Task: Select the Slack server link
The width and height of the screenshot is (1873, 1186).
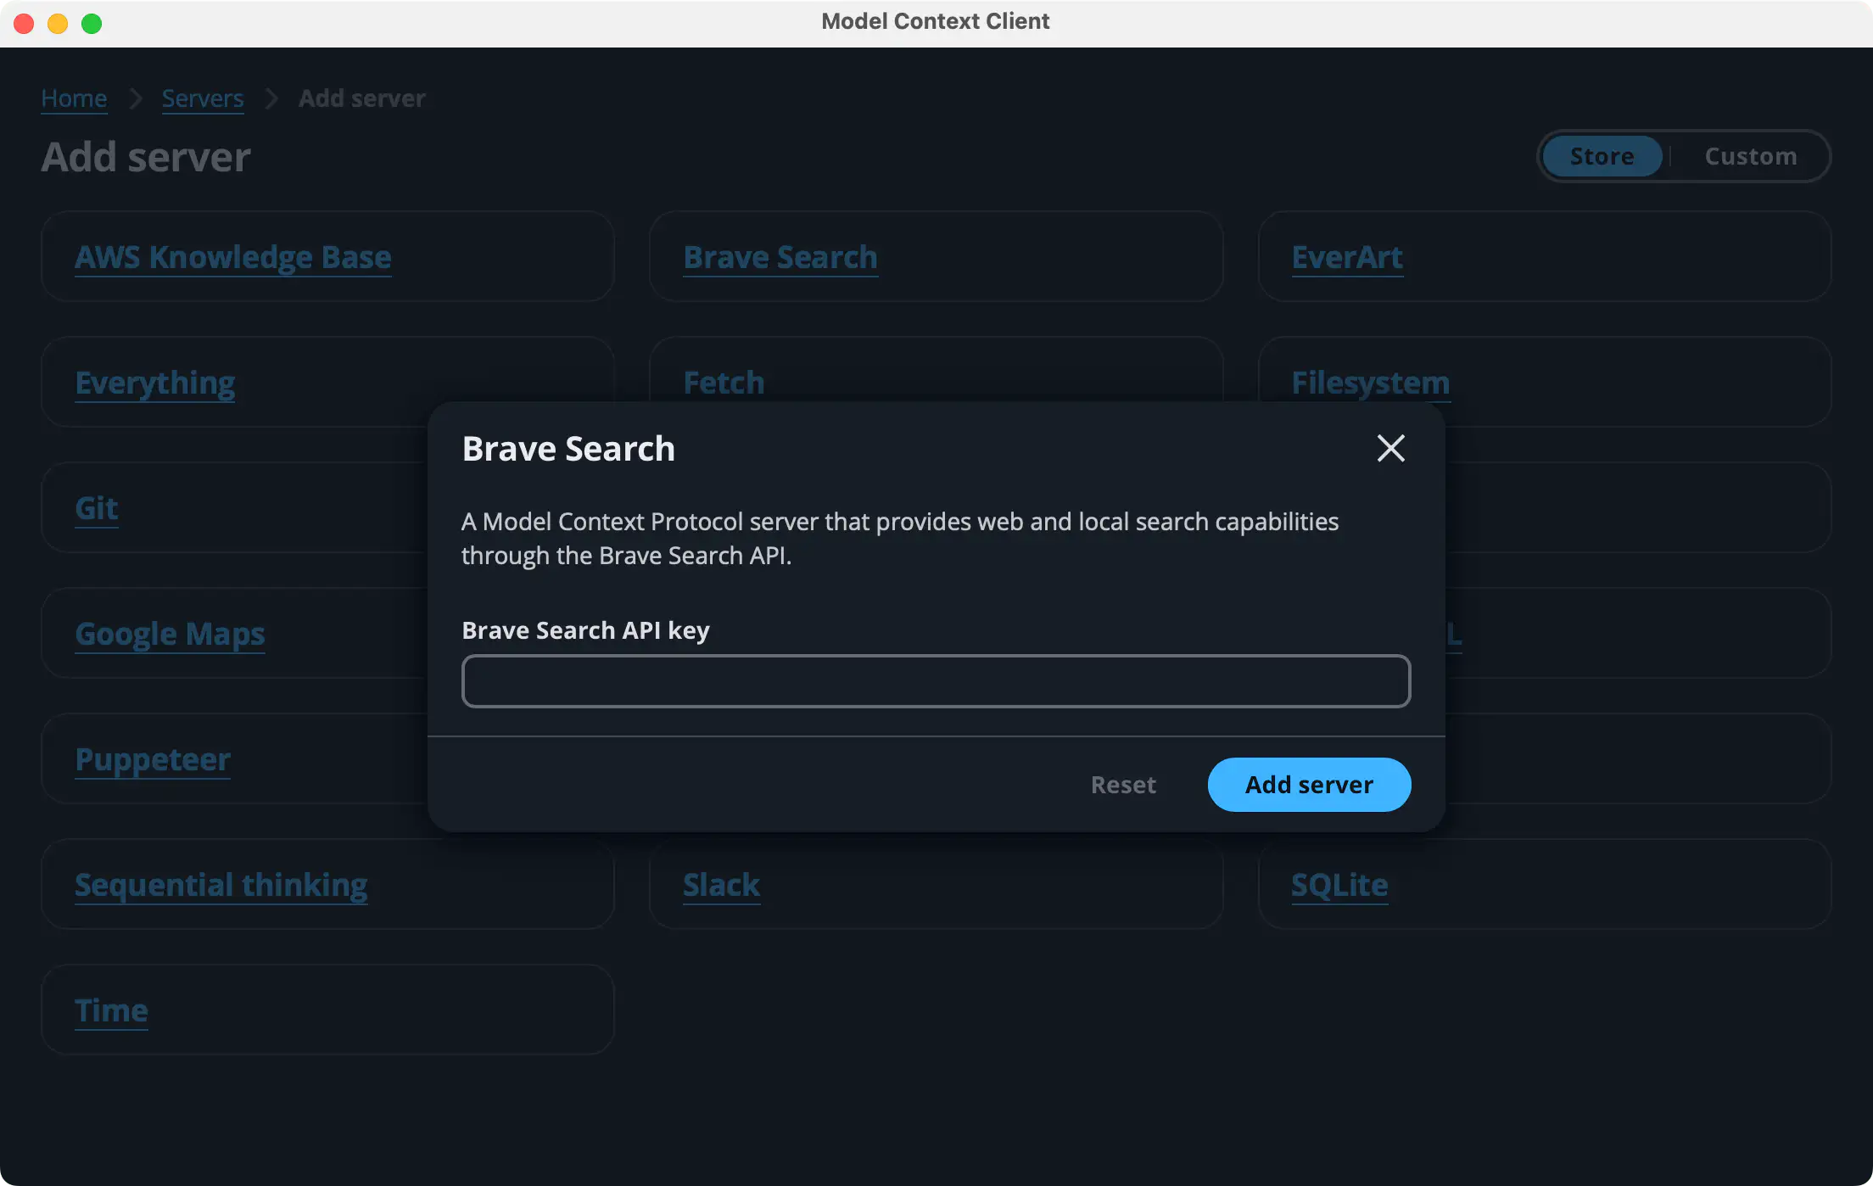Action: [721, 885]
